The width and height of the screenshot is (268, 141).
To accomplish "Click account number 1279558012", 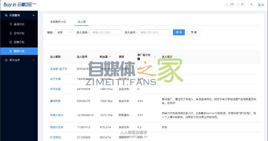I will (x=85, y=115).
